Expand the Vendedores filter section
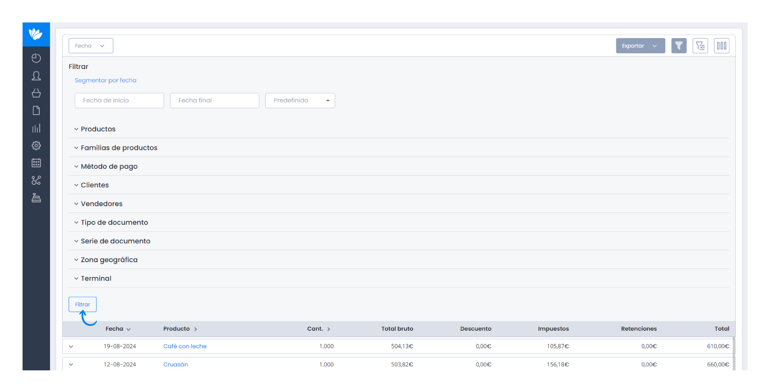The height and width of the screenshot is (392, 770). 399,204
